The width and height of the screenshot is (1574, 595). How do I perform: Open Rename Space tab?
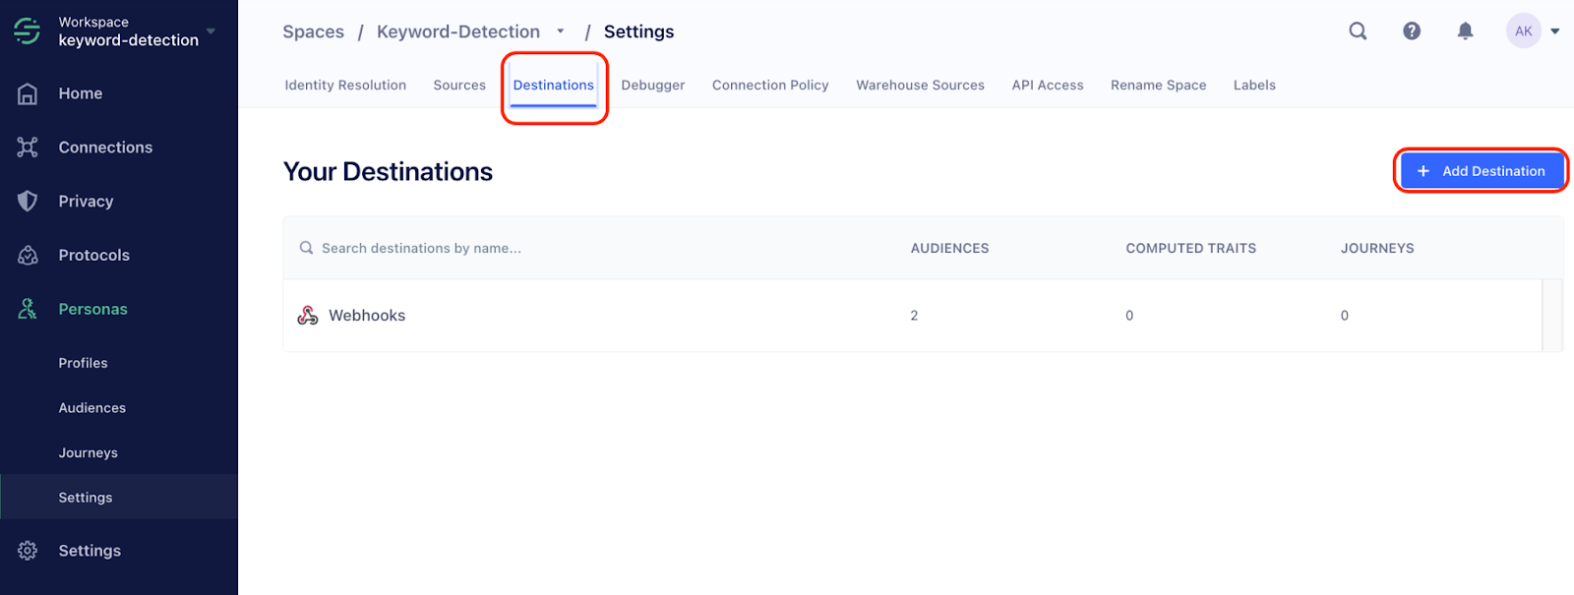[x=1159, y=86]
